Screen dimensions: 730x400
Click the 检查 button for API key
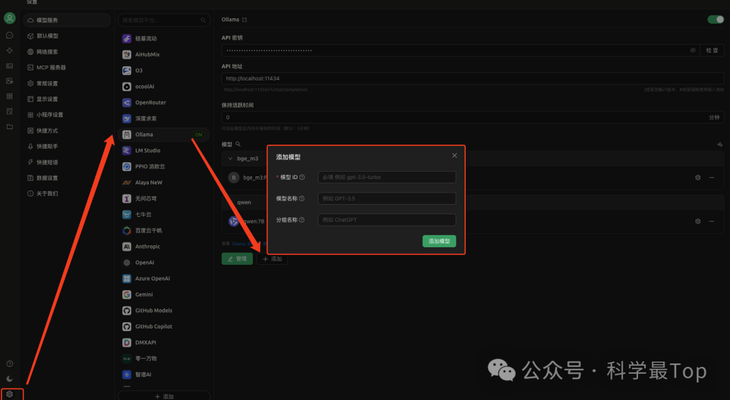(712, 50)
